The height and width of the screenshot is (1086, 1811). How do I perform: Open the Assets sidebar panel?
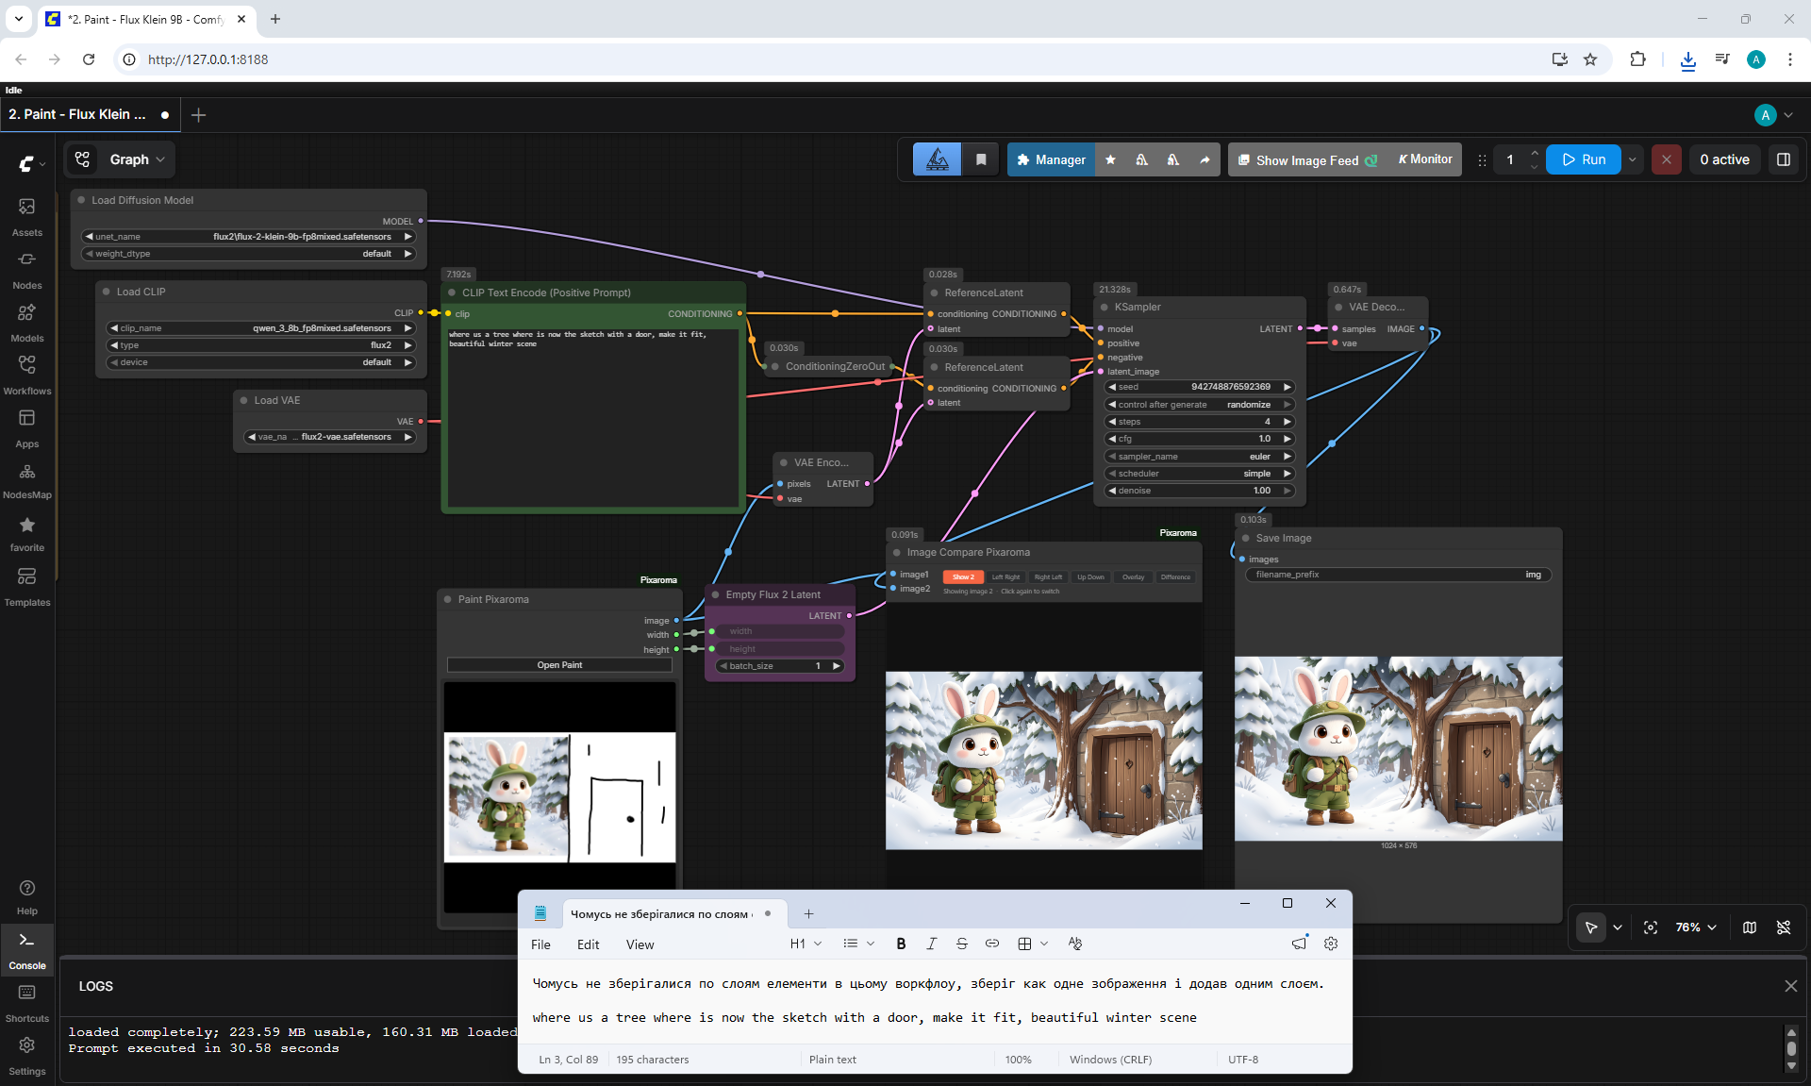coord(27,217)
